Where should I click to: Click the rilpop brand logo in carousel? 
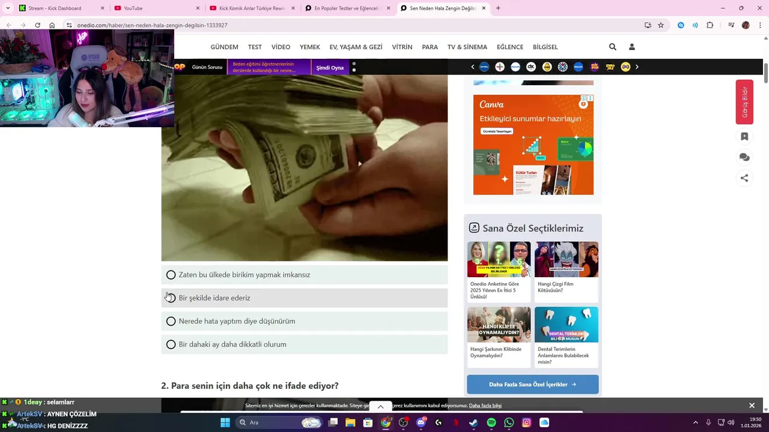pyautogui.click(x=595, y=67)
